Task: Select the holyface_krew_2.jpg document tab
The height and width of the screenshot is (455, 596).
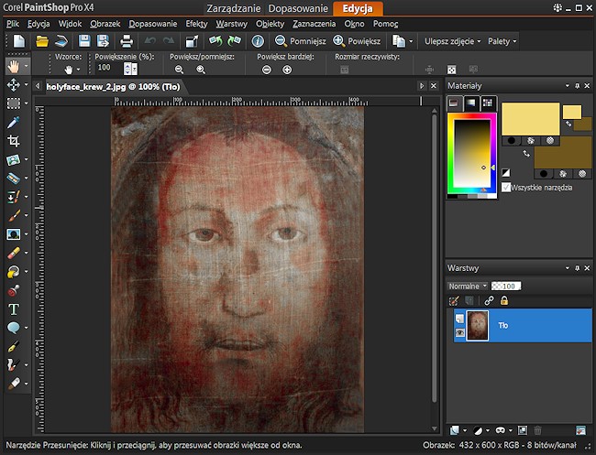Action: (113, 87)
